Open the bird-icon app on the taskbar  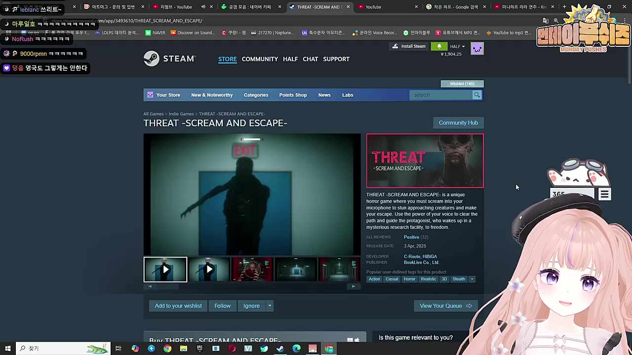[264, 349]
